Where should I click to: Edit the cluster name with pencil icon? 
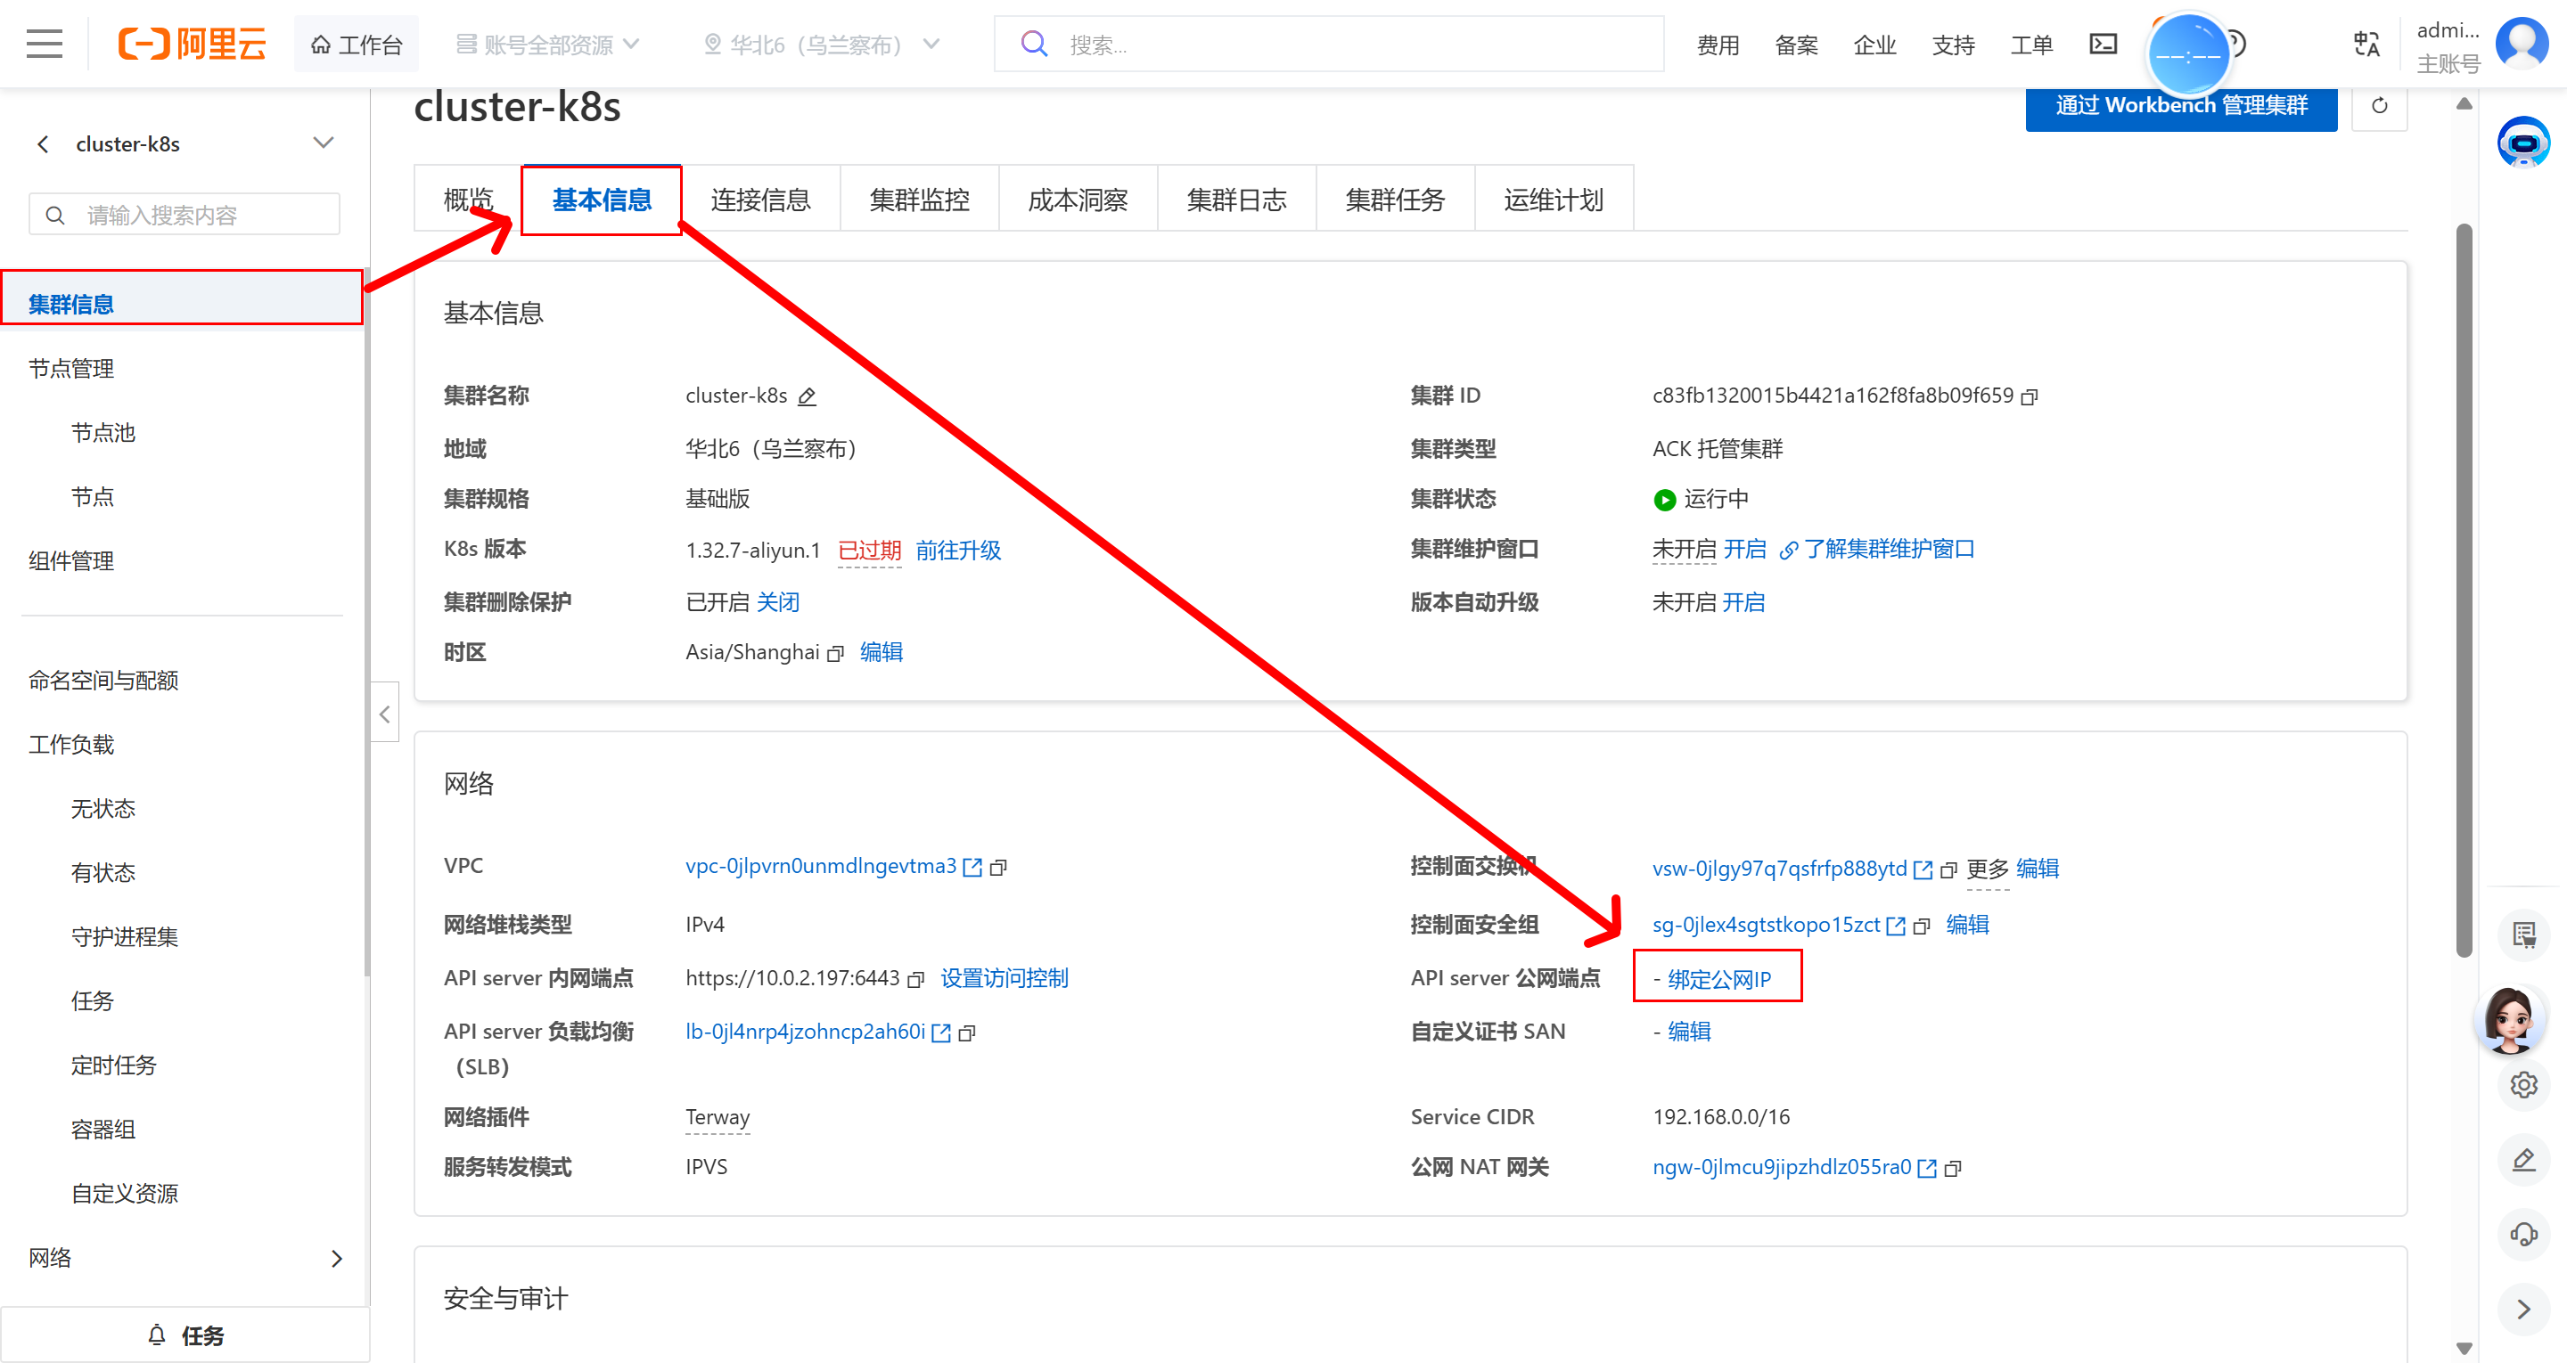pos(808,396)
